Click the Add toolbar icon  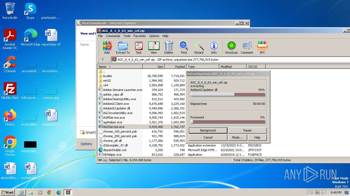pos(107,48)
